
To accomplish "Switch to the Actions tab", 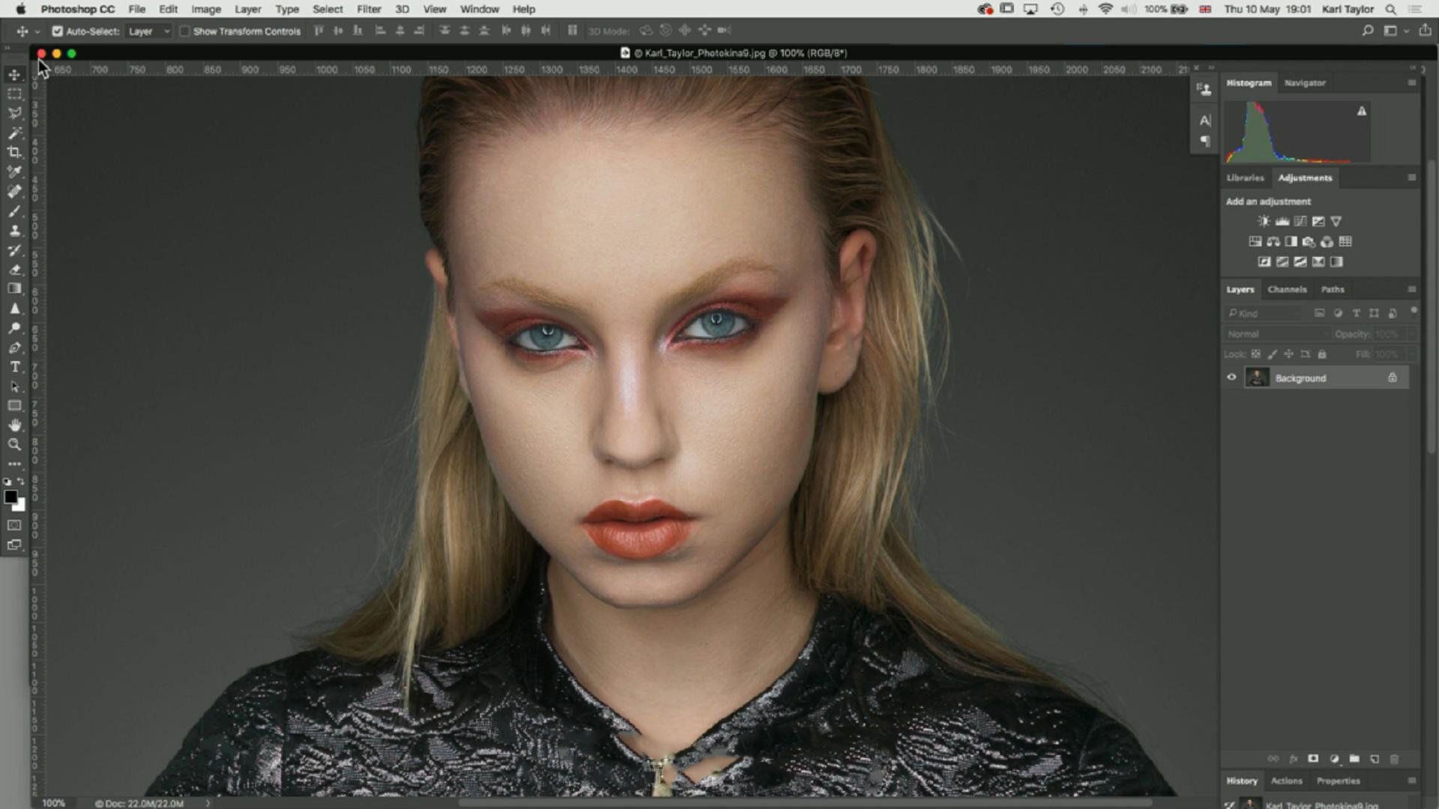I will 1286,781.
